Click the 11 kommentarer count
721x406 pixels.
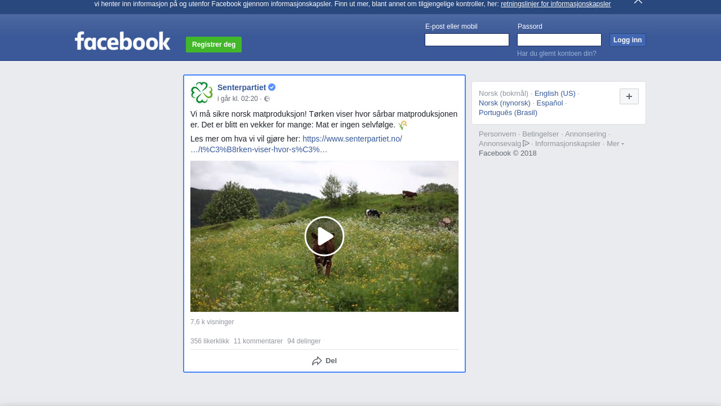(x=258, y=341)
